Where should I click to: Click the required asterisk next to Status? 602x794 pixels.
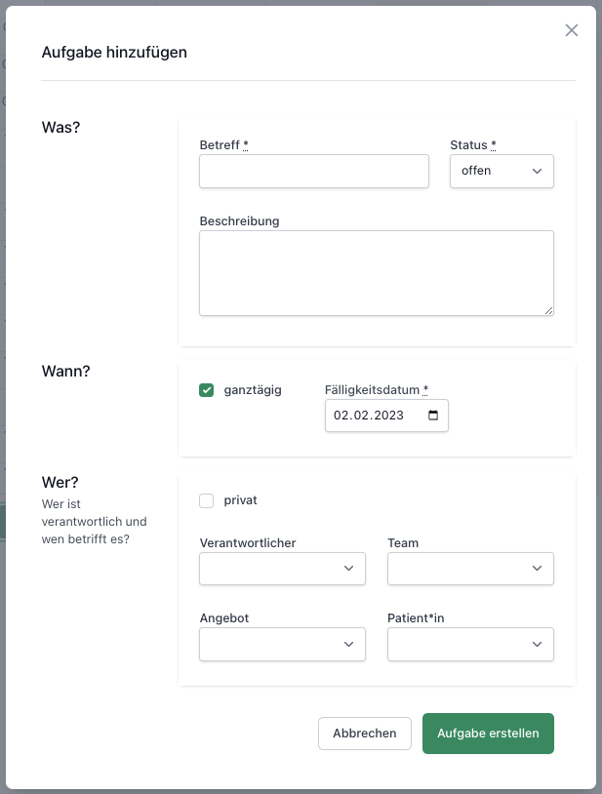tap(493, 145)
